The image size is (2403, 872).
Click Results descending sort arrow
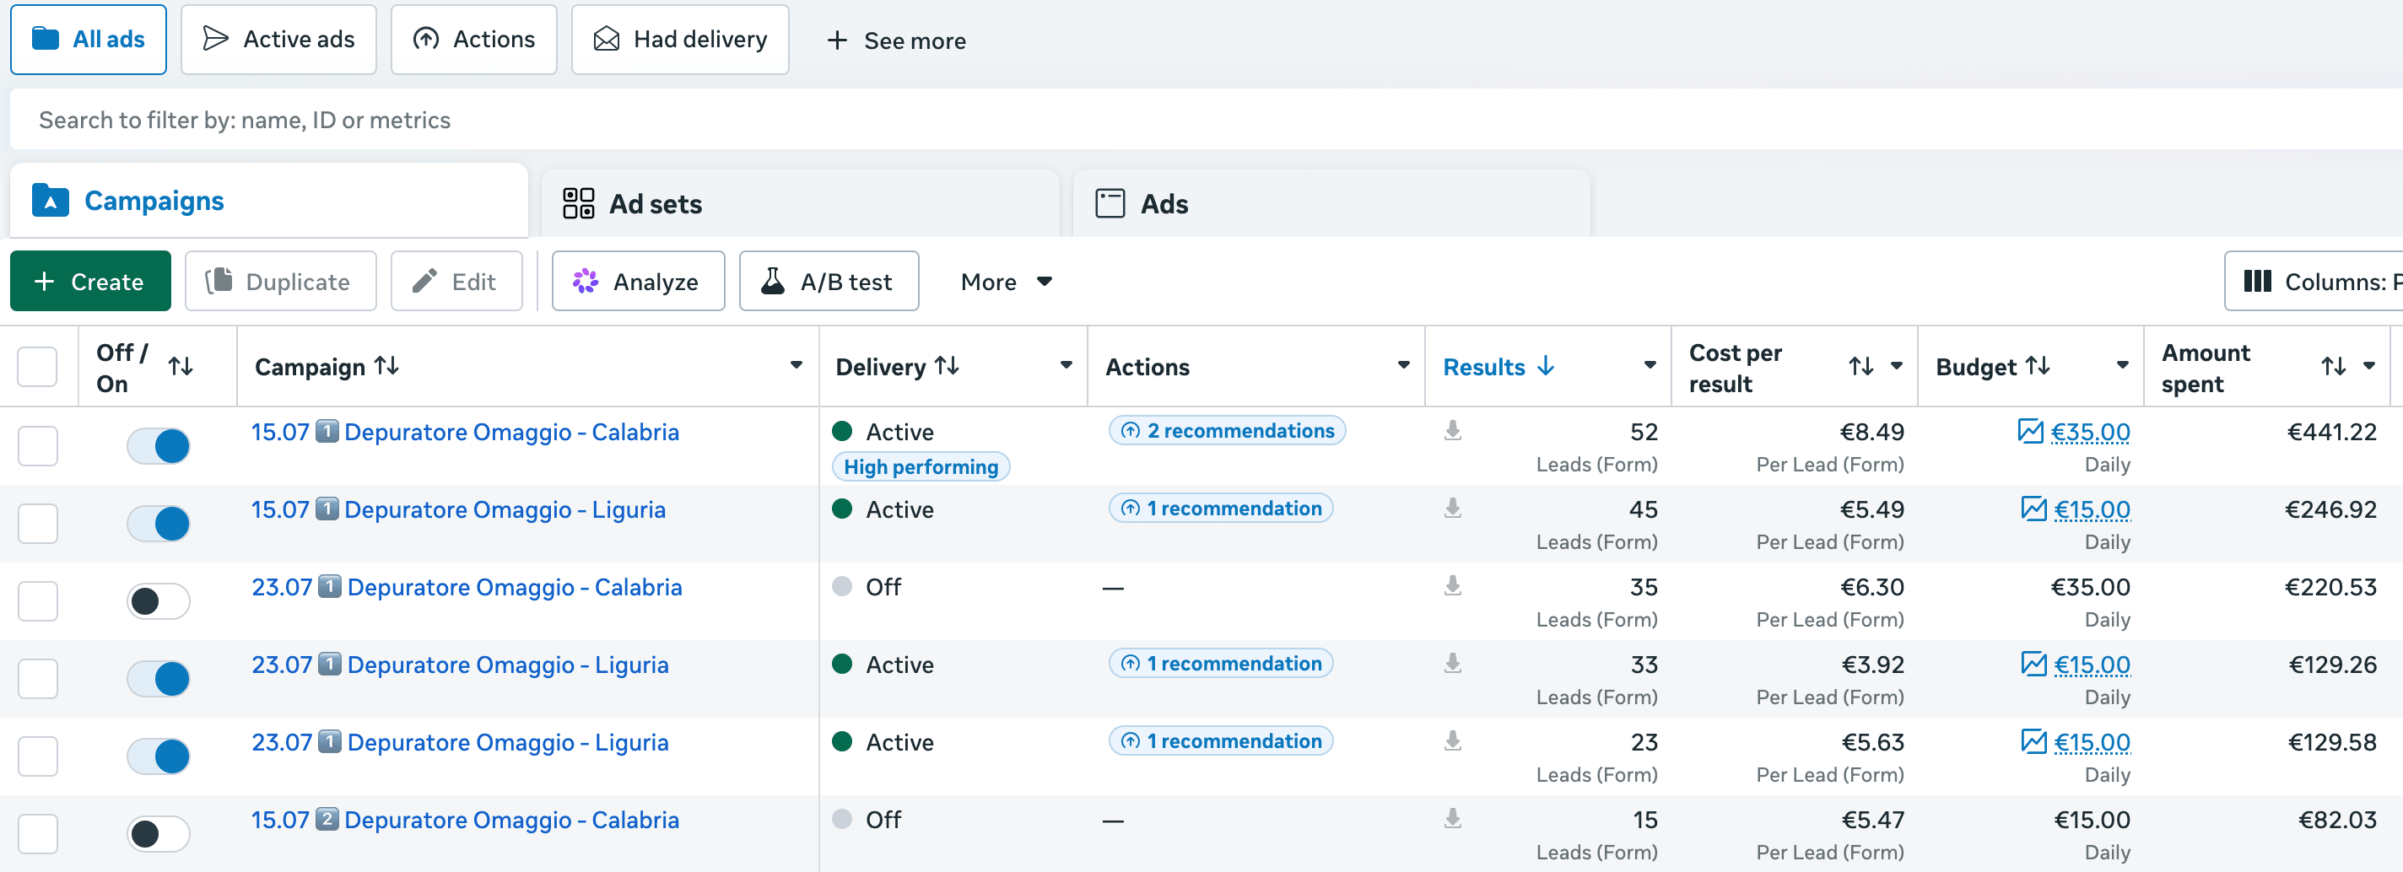tap(1546, 366)
